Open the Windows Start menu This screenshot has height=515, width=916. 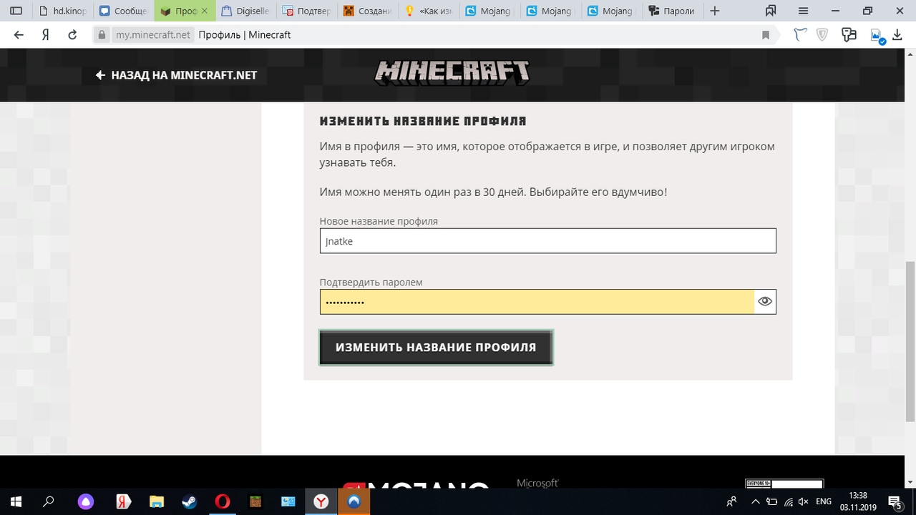[x=16, y=501]
